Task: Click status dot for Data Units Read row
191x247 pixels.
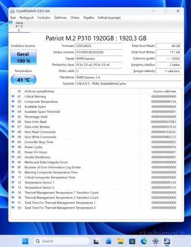Action: point(13,121)
